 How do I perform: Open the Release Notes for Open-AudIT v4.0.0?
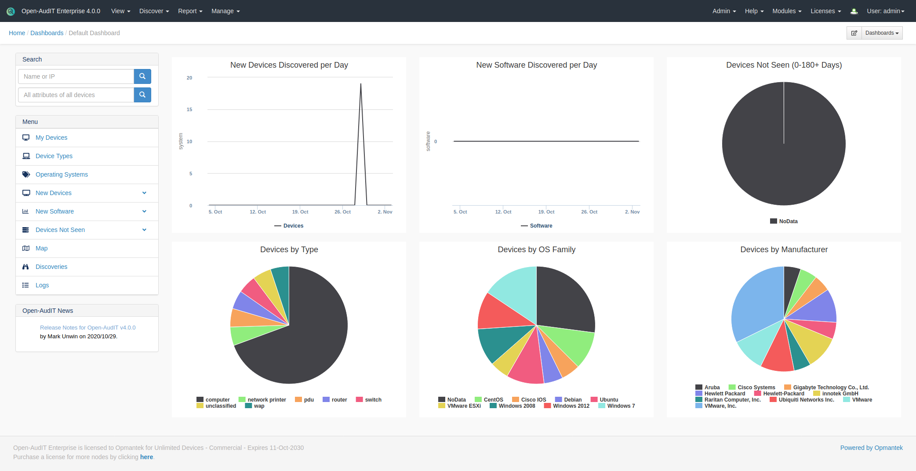[87, 327]
